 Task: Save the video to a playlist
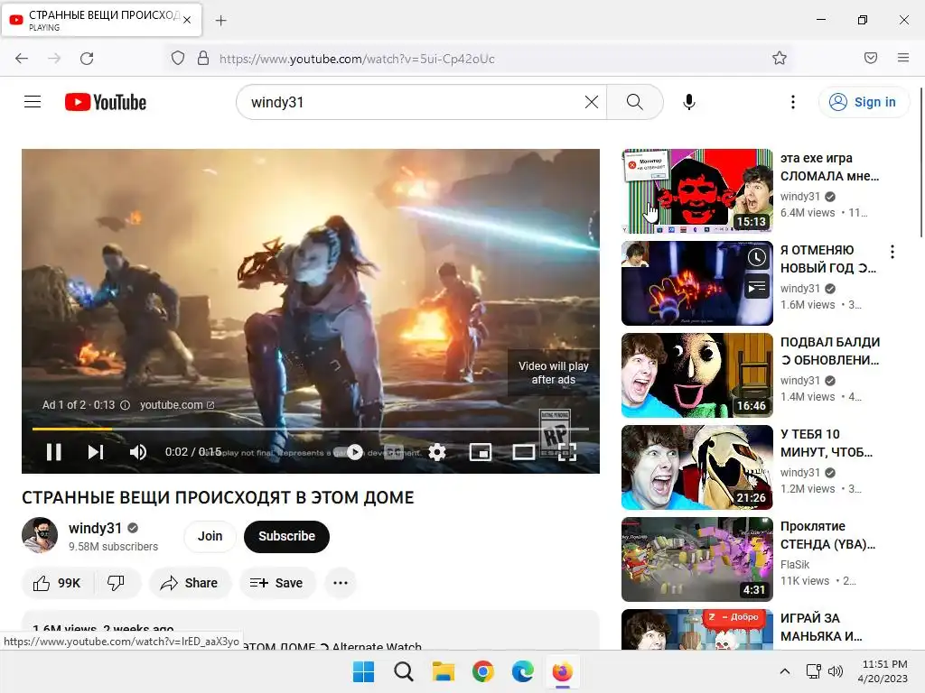pyautogui.click(x=276, y=583)
